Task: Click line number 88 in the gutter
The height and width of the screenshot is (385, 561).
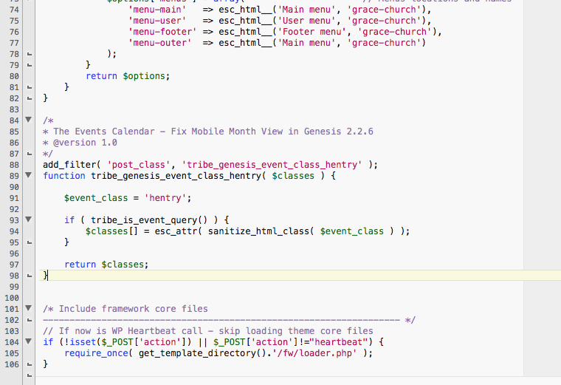Action: pos(12,165)
